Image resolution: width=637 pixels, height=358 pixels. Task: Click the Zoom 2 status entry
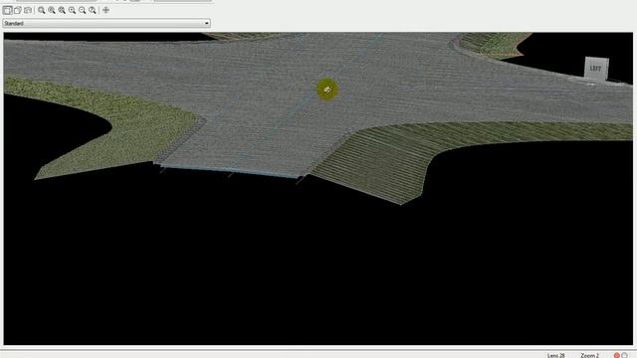pos(590,356)
